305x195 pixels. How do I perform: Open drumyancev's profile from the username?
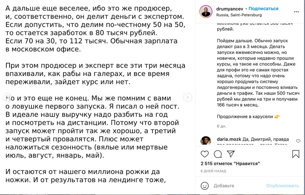click(231, 8)
